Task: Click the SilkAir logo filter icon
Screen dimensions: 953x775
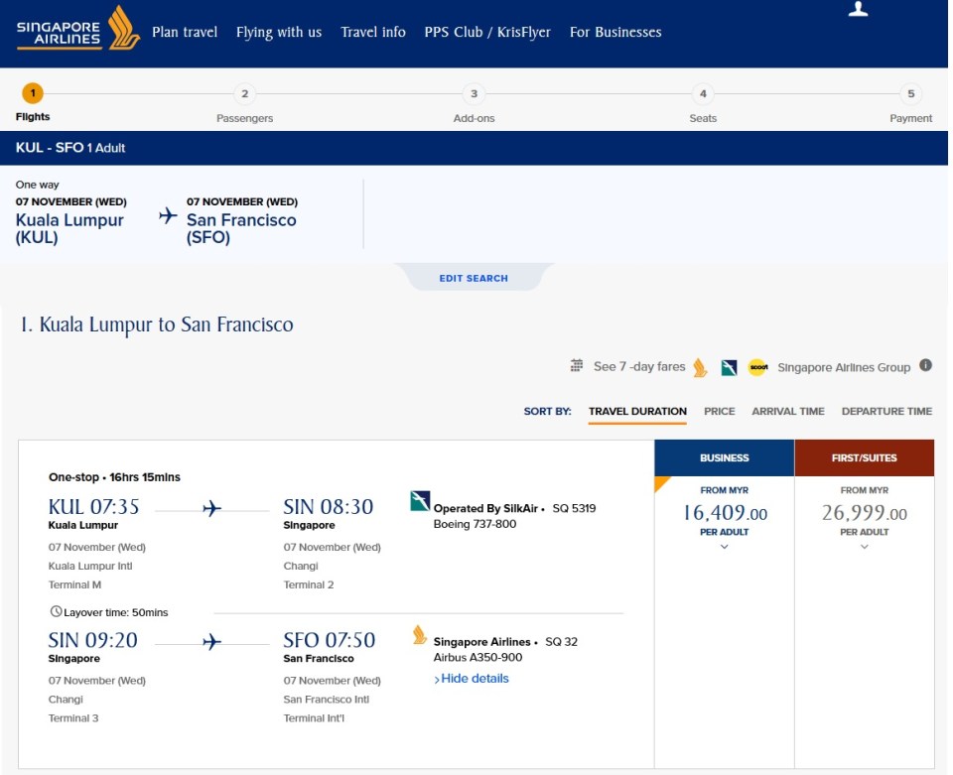Action: tap(730, 367)
